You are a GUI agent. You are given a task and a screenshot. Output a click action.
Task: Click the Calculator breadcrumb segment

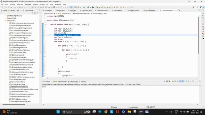click(49, 13)
